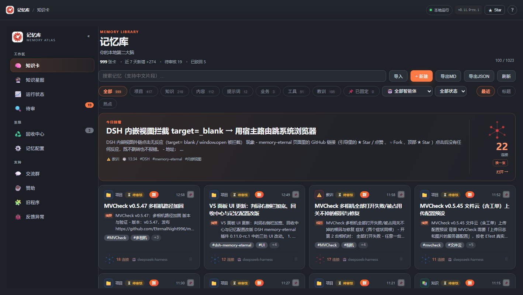523x295 pixels.
Task: Click the 记忆库 logo in top bar
Action: tap(10, 10)
